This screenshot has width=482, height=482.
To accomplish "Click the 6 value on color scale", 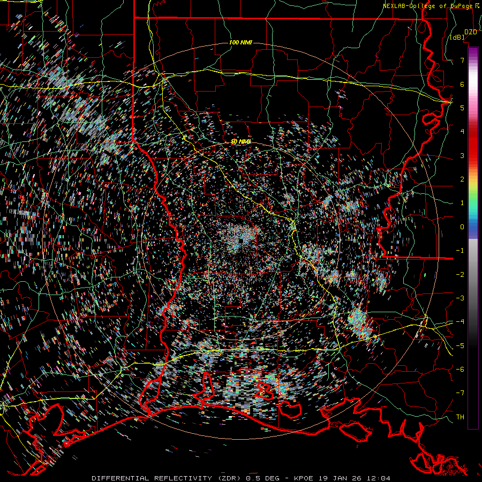I will pyautogui.click(x=462, y=84).
